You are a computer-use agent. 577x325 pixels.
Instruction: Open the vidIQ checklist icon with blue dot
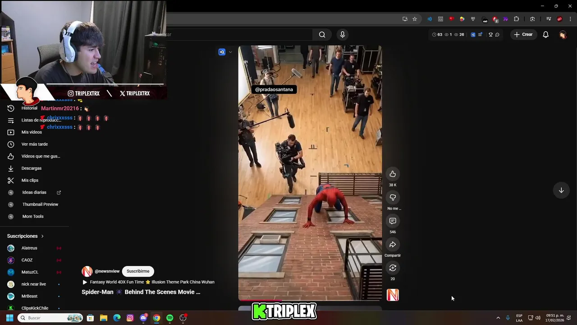(x=480, y=34)
